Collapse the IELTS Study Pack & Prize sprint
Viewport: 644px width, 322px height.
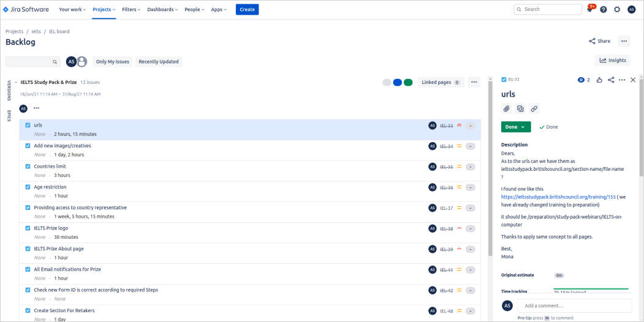pyautogui.click(x=16, y=82)
